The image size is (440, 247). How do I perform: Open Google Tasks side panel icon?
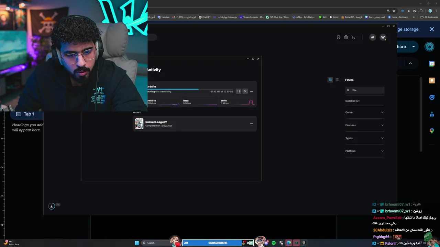tap(432, 97)
